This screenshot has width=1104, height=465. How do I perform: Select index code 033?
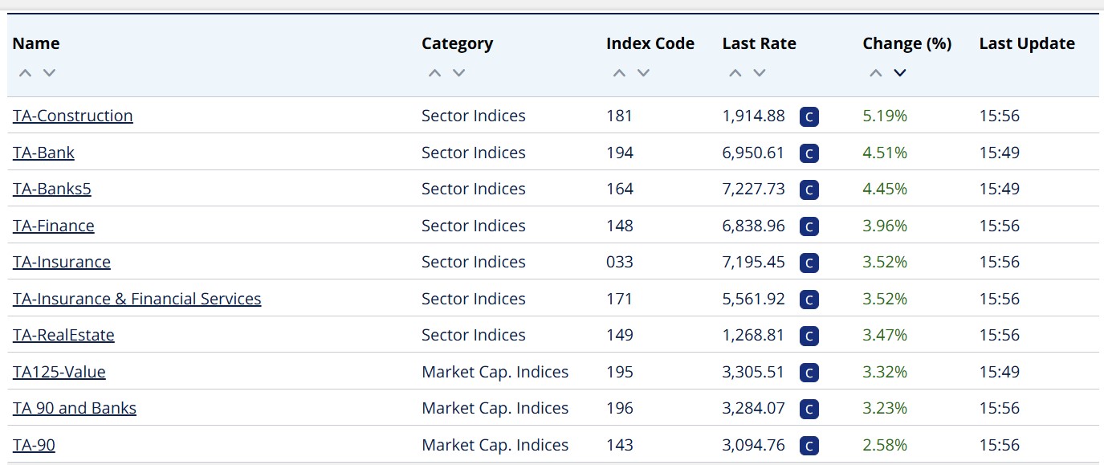click(620, 262)
